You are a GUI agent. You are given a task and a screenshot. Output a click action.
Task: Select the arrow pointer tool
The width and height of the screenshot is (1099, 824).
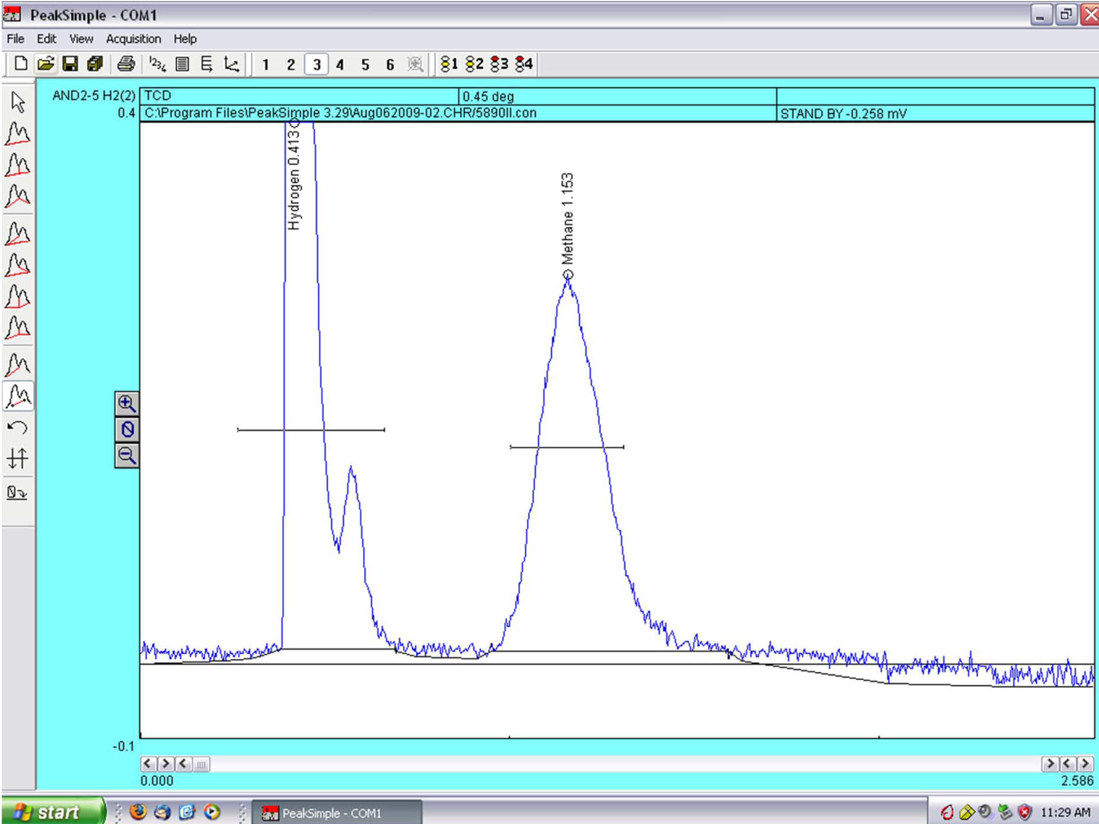(18, 102)
